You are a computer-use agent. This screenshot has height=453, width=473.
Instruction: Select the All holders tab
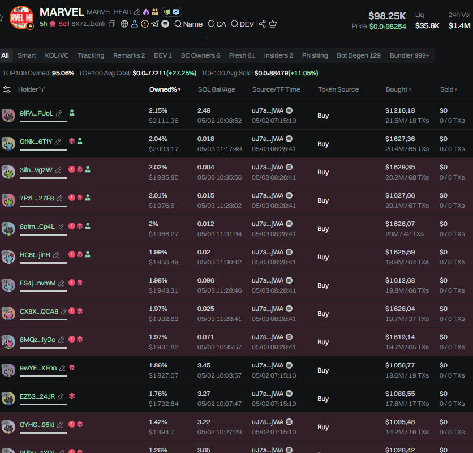tap(5, 55)
